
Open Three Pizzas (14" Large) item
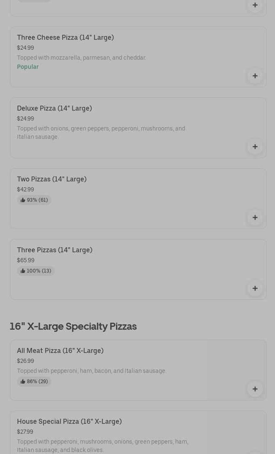(x=55, y=250)
